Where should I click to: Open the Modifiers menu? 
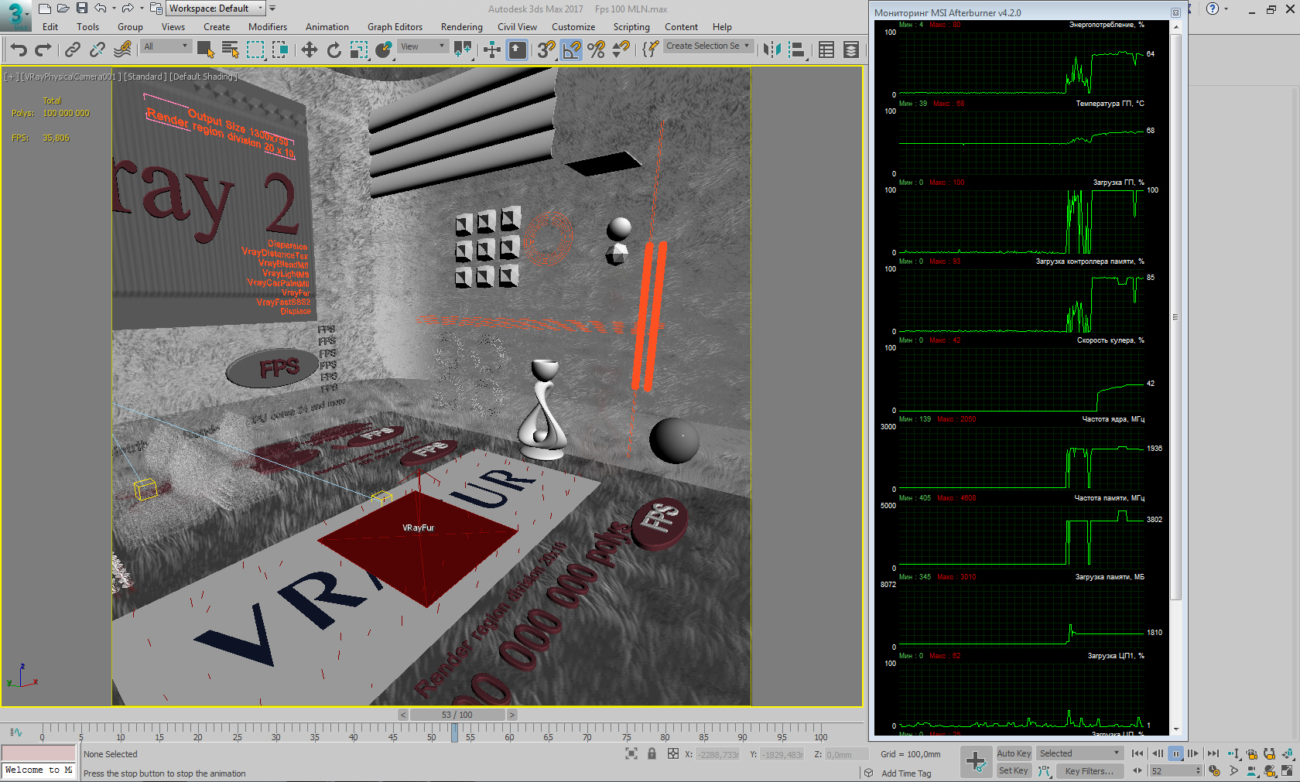tap(268, 27)
